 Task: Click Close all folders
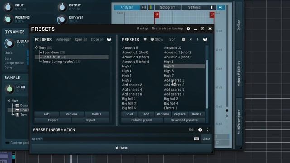tap(97, 39)
